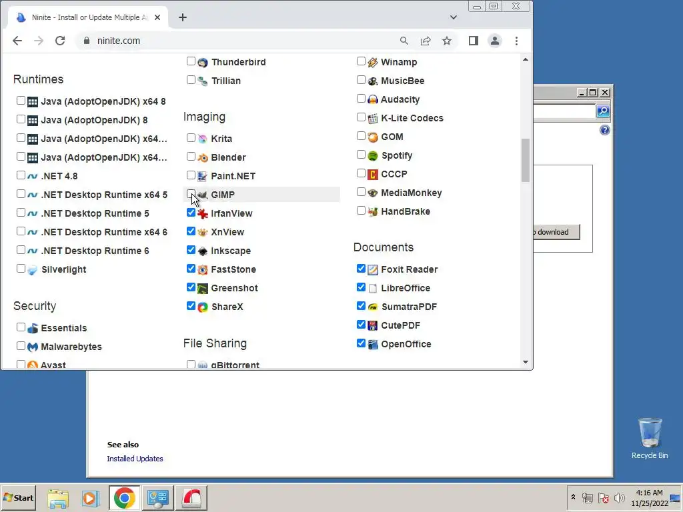Click the scrollbar down arrow
The image size is (683, 512).
526,362
